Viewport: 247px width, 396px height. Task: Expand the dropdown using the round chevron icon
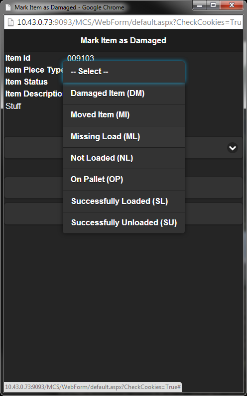point(233,148)
